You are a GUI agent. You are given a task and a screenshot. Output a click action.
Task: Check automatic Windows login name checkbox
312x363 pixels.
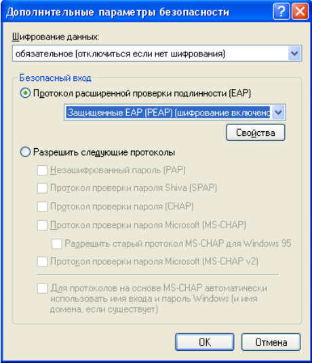pyautogui.click(x=42, y=288)
